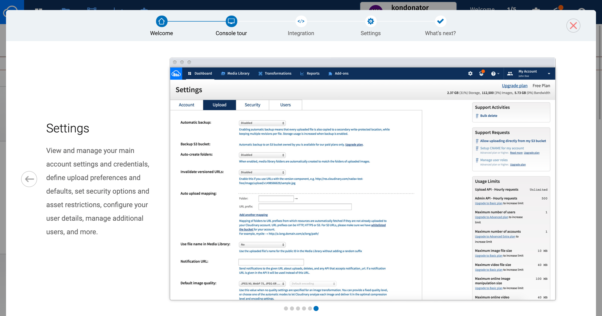Click the What's next checkmark icon
Viewport: 602px width, 316px height.
(x=440, y=22)
